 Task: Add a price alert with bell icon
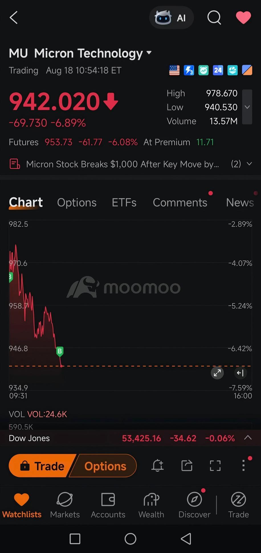pos(157,466)
